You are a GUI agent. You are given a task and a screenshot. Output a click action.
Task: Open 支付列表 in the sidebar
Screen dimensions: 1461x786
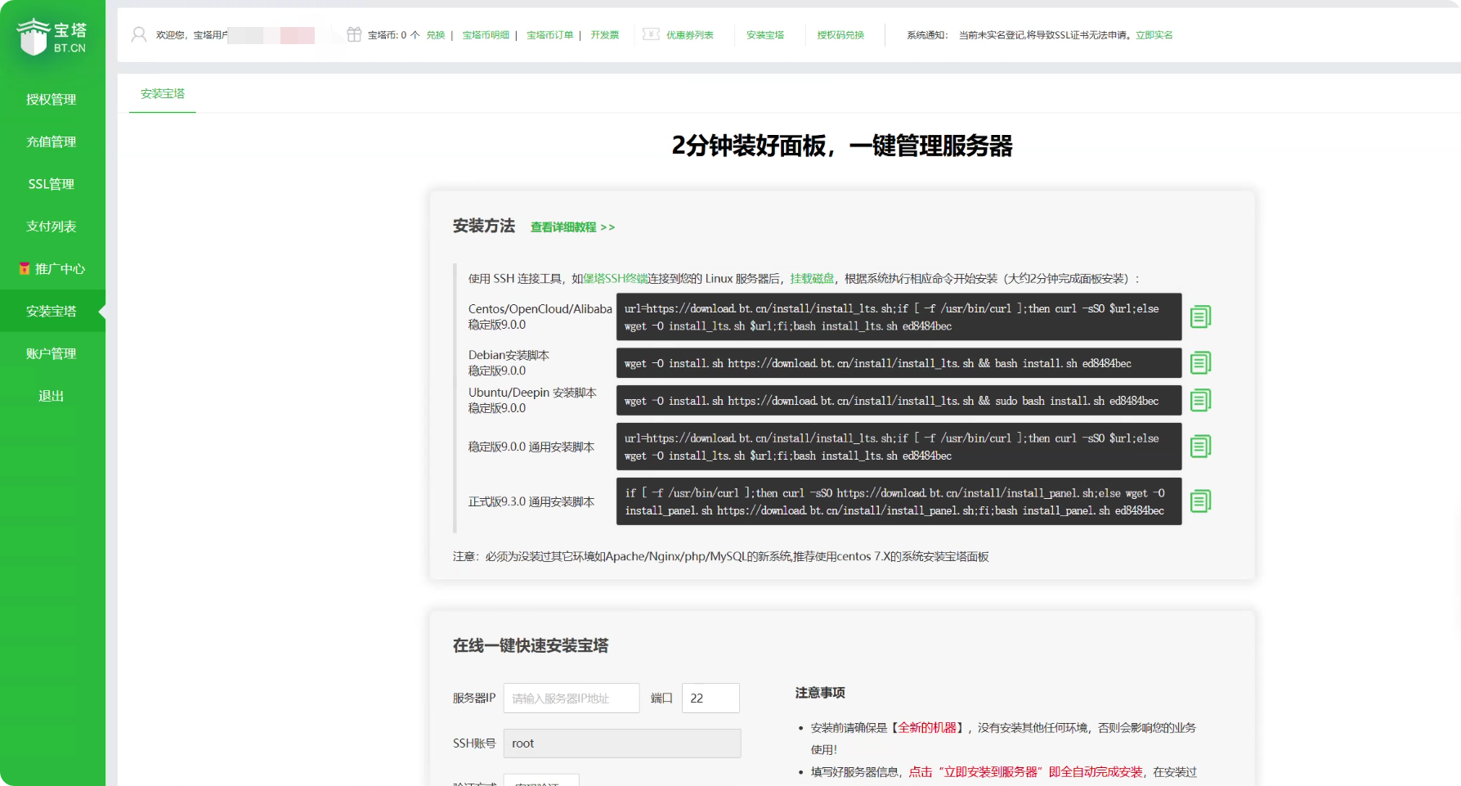click(52, 227)
